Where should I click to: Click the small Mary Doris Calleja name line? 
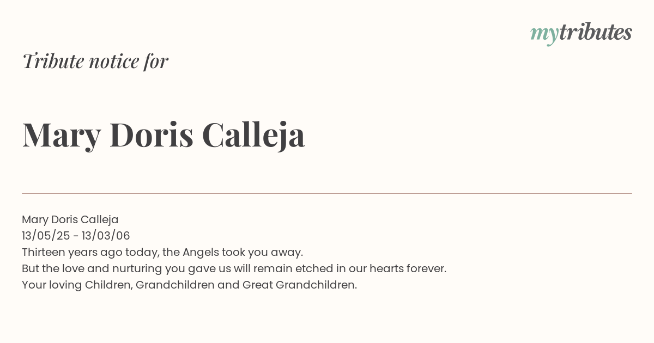[x=70, y=219]
